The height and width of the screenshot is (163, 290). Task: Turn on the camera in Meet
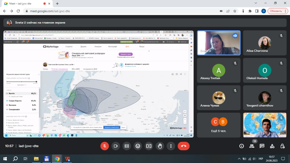click(116, 146)
